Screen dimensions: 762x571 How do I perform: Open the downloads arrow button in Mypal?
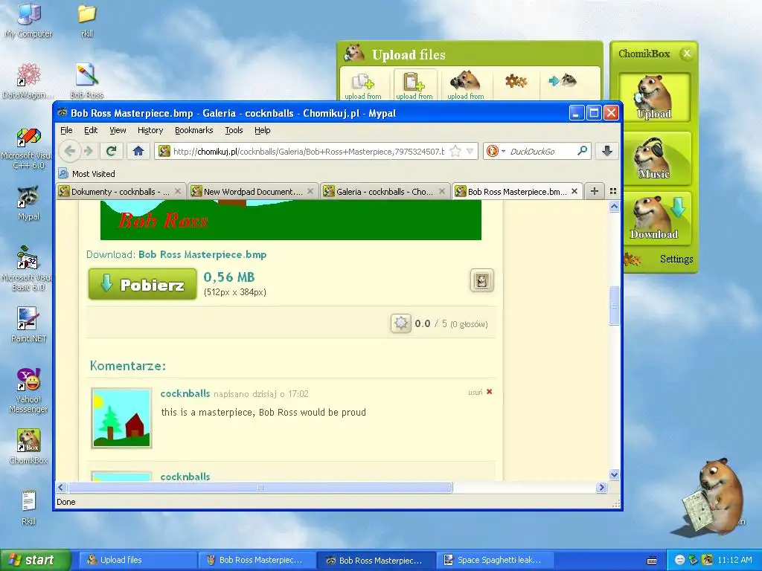[x=607, y=151]
